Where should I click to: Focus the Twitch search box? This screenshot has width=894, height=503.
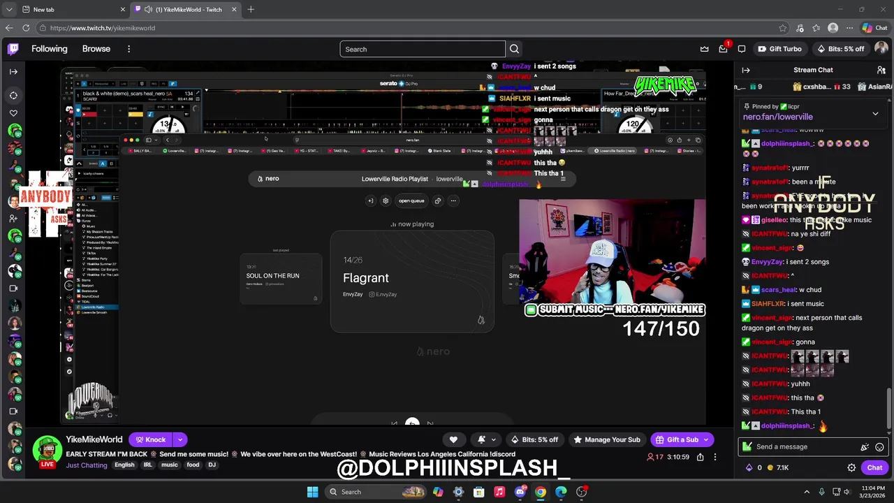click(423, 49)
